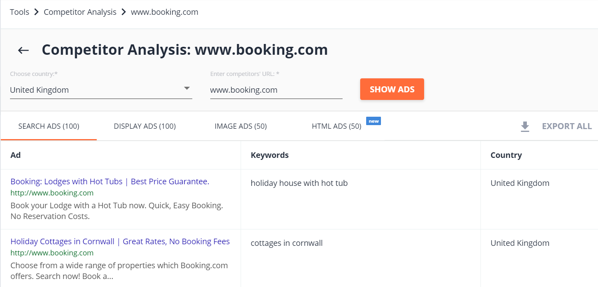Screen dimensions: 598x287
Task: Focus the competitors' URL input field
Action: (276, 90)
